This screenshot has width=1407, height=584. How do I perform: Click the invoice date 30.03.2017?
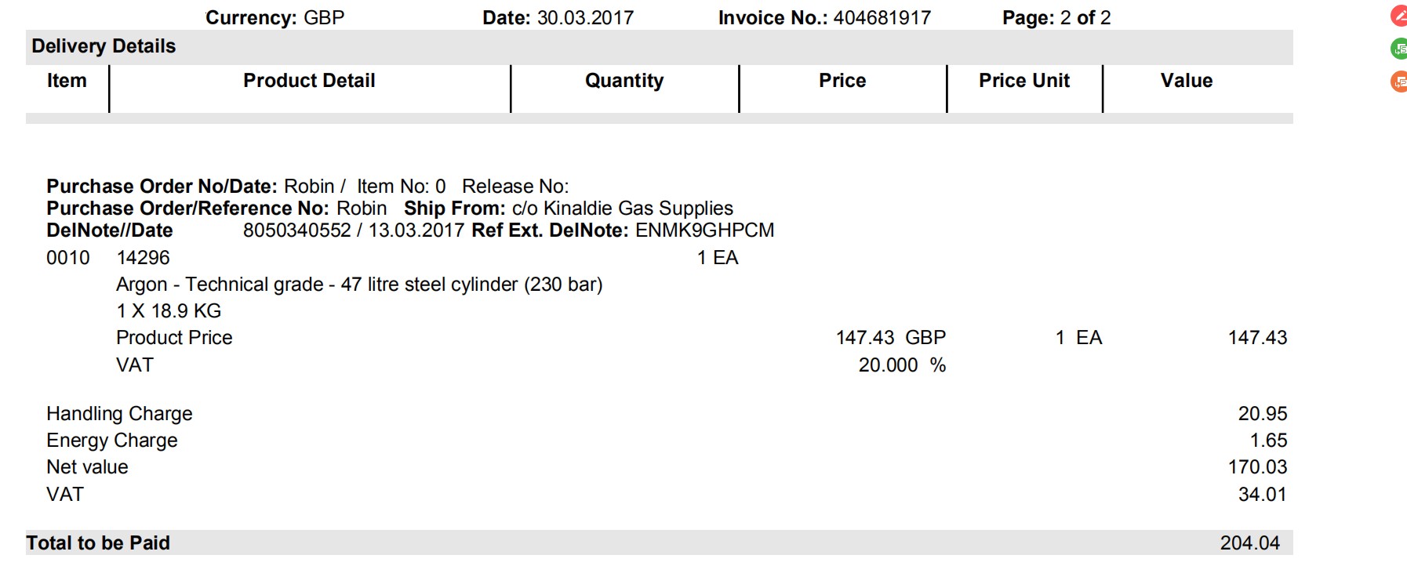point(585,18)
